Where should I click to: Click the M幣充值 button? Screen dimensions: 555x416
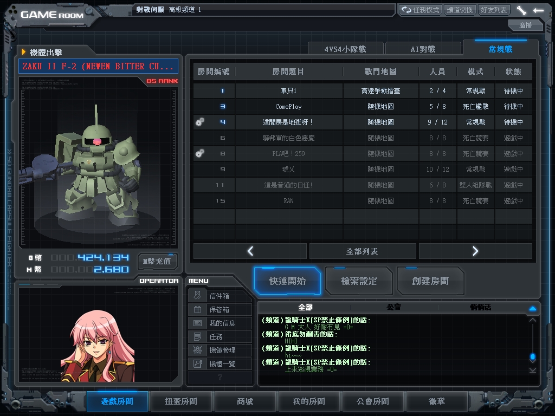pyautogui.click(x=157, y=262)
